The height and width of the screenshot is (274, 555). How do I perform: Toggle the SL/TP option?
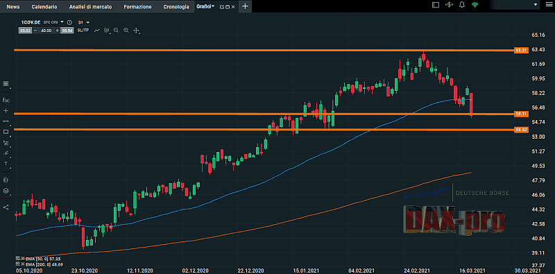tap(83, 31)
